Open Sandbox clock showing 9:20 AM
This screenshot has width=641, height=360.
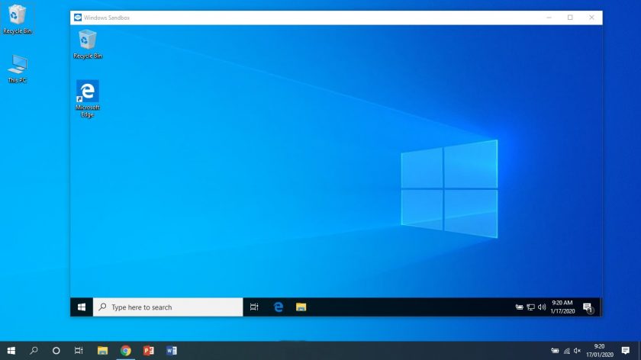tap(562, 307)
